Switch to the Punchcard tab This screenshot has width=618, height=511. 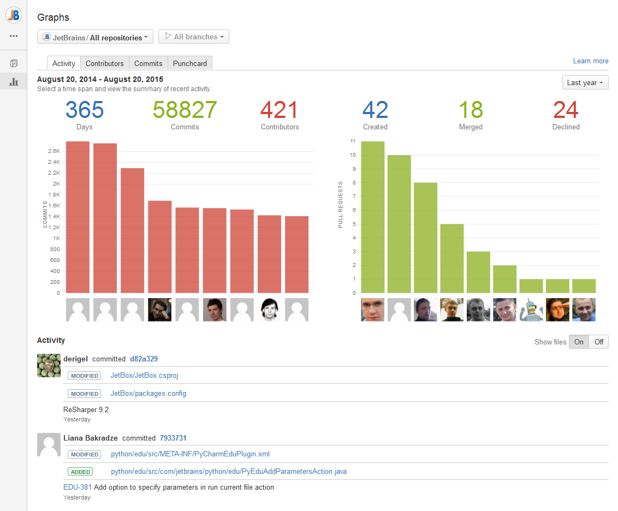[189, 63]
